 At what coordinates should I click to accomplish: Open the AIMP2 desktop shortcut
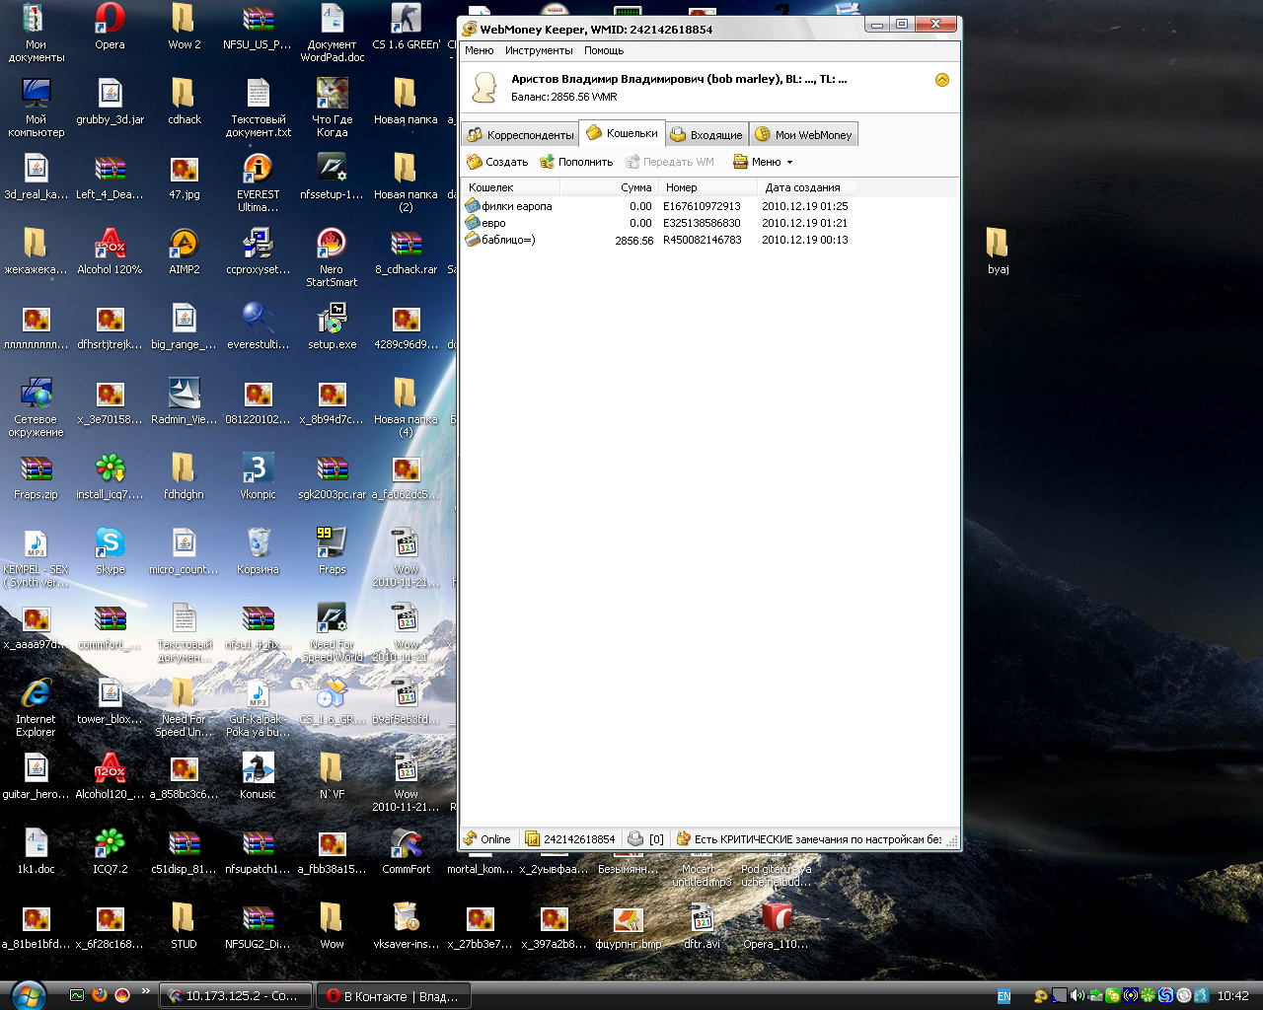click(x=185, y=252)
